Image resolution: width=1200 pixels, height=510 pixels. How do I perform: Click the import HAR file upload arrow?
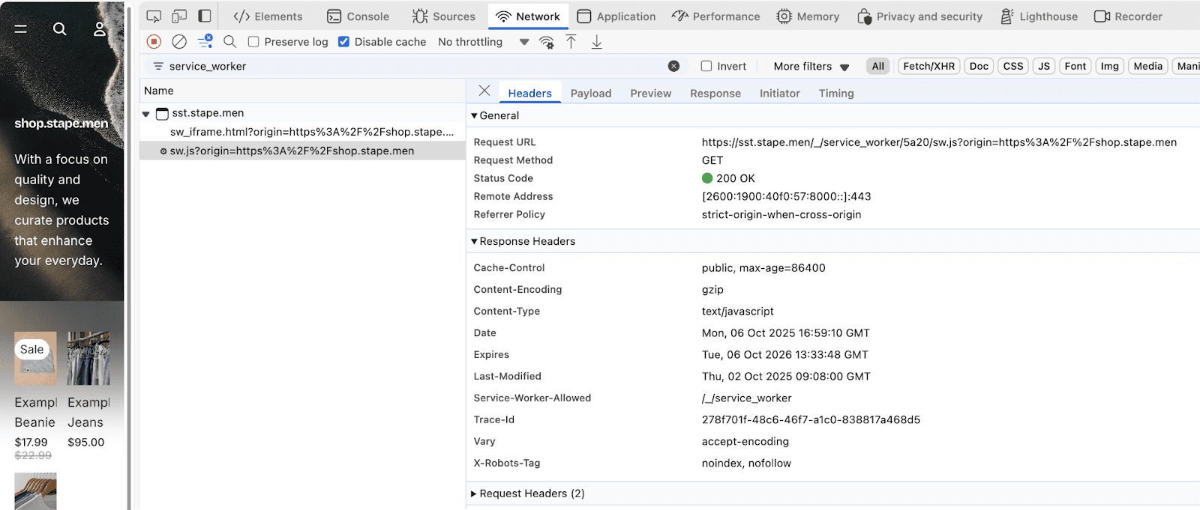tap(571, 42)
